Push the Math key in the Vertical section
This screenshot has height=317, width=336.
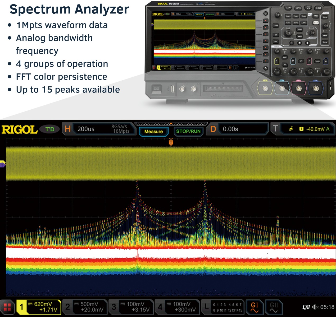(285, 57)
